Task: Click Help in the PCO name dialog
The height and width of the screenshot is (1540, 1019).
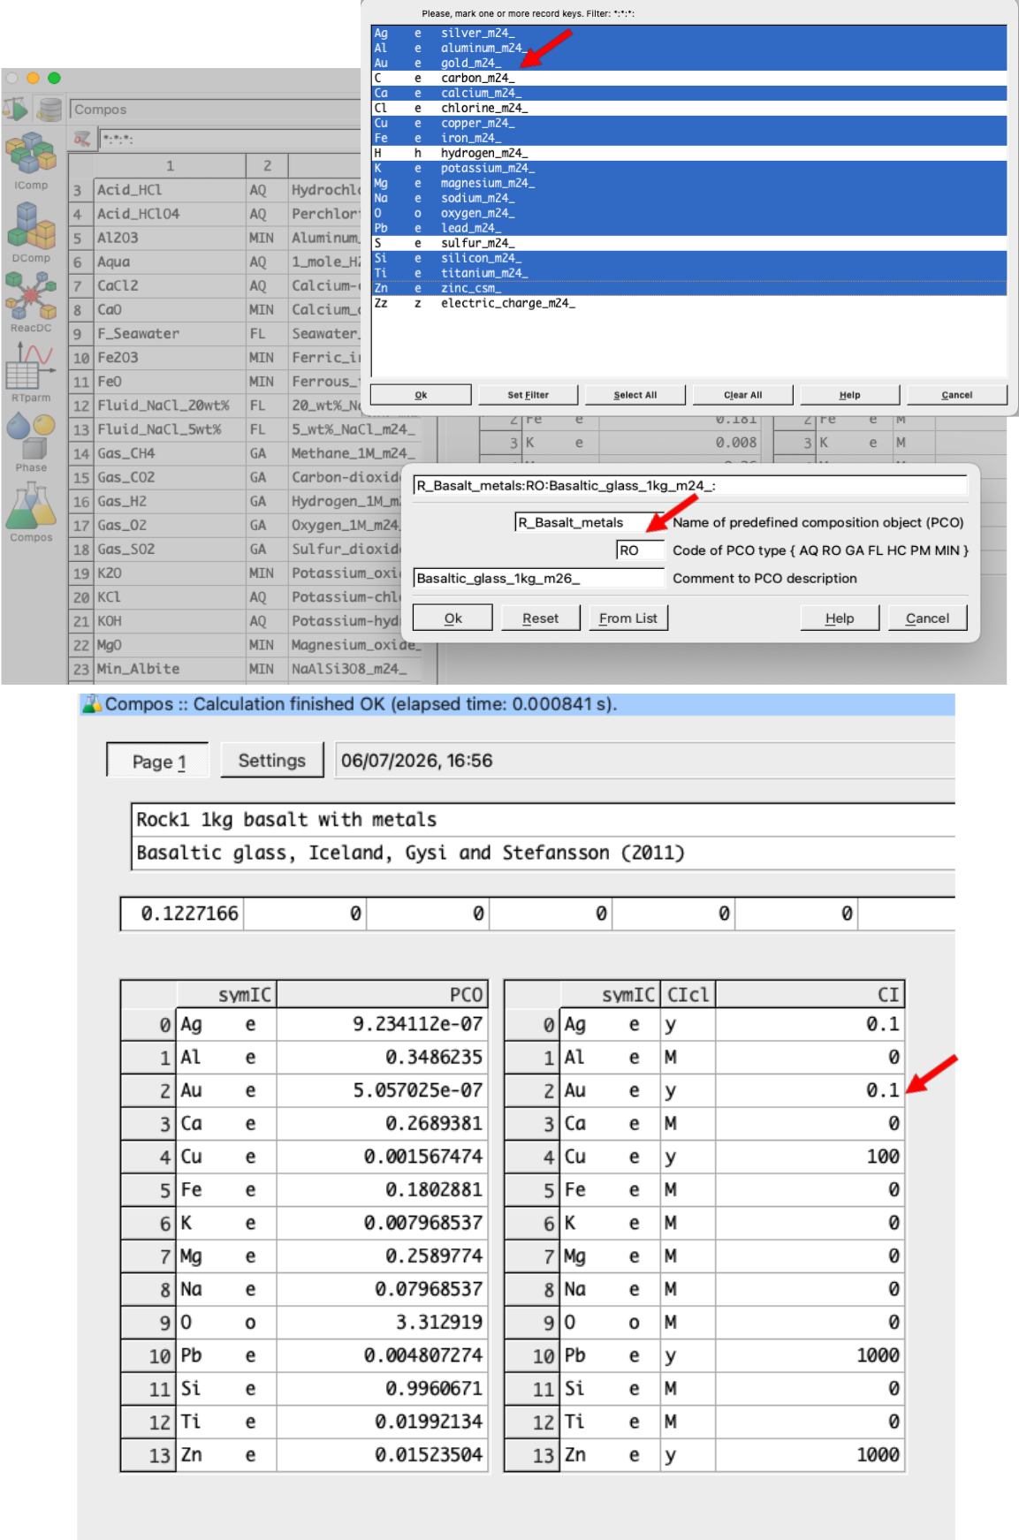Action: pos(840,618)
